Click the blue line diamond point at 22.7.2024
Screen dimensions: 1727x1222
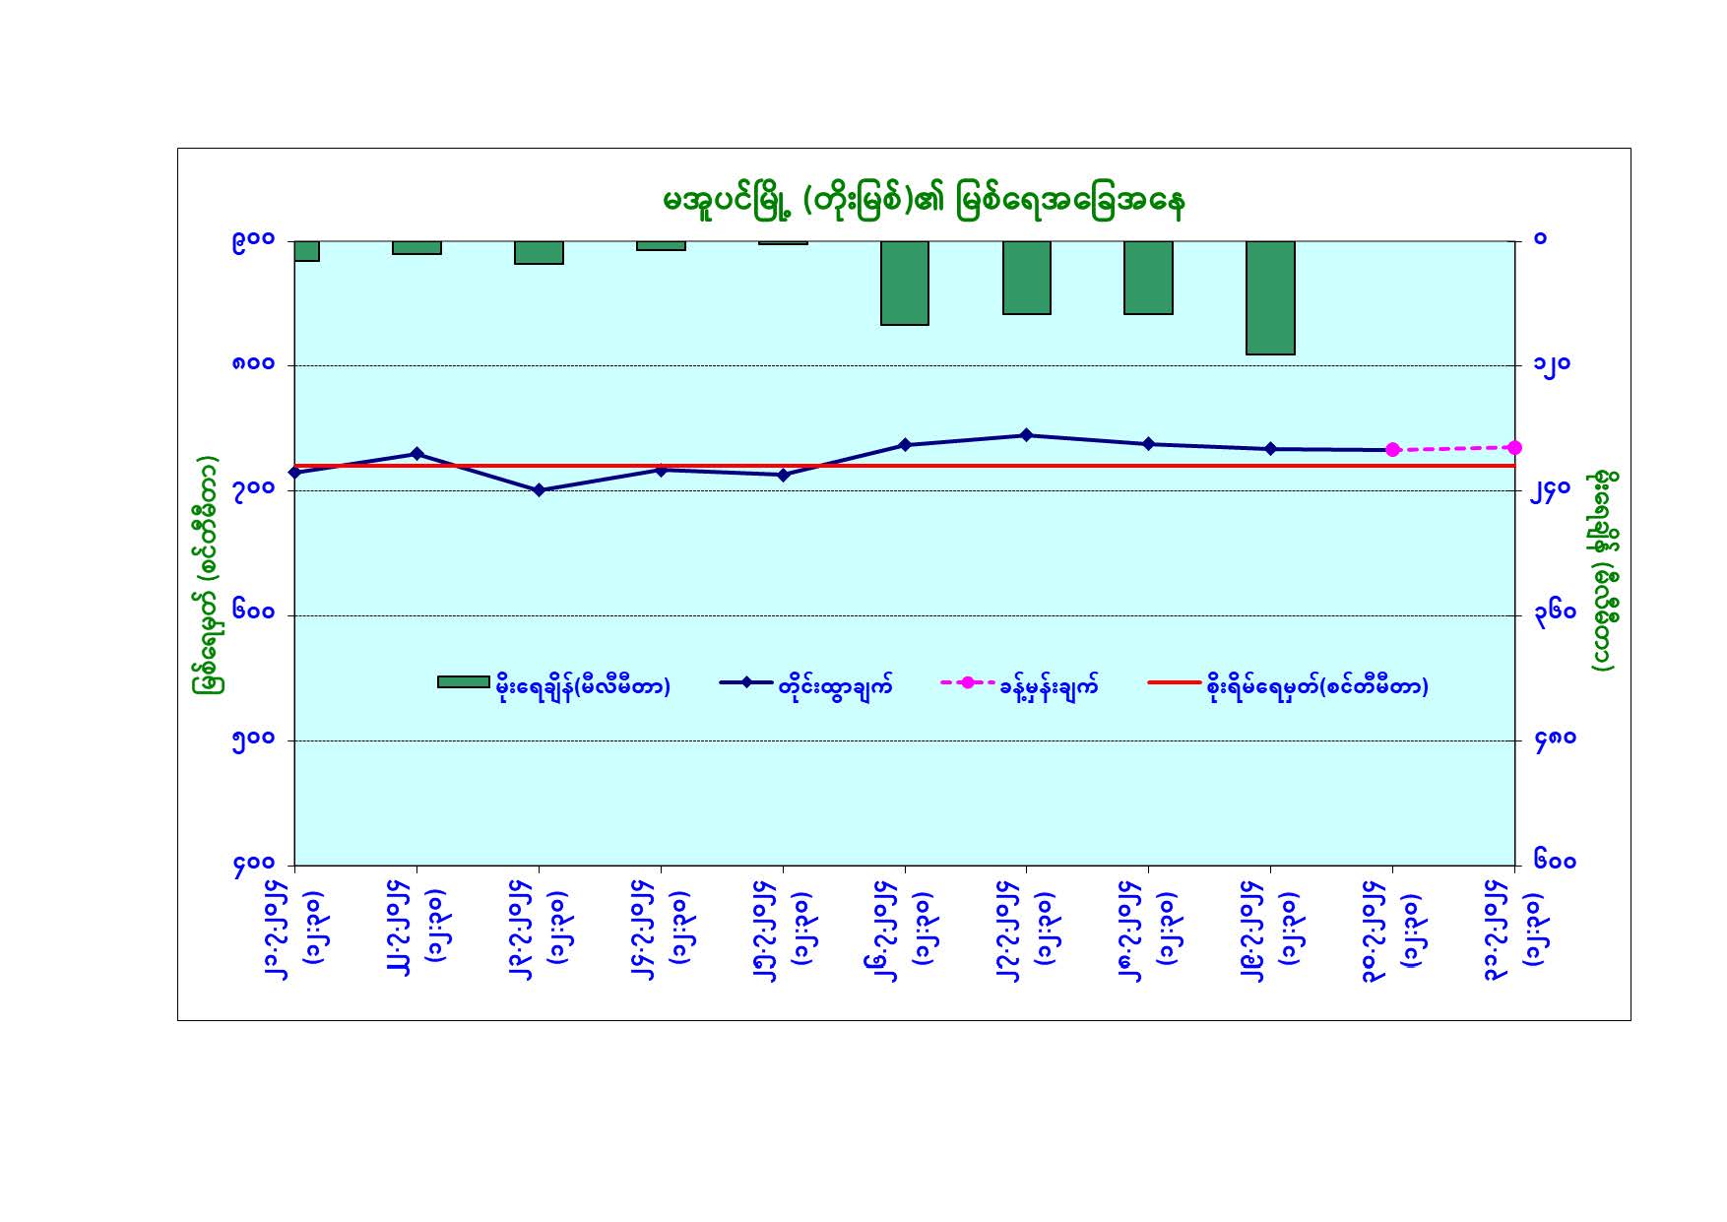416,454
